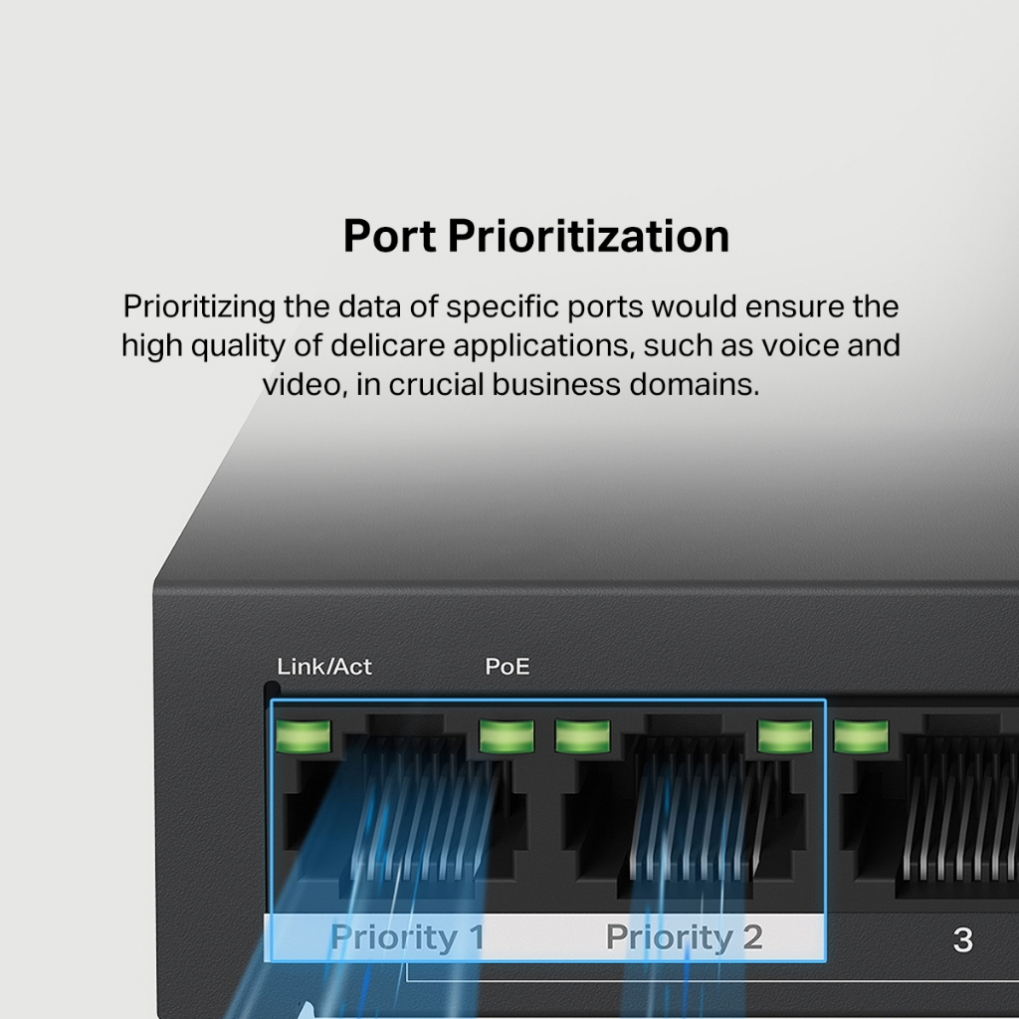Click the second Ethernet port socket

point(684,812)
